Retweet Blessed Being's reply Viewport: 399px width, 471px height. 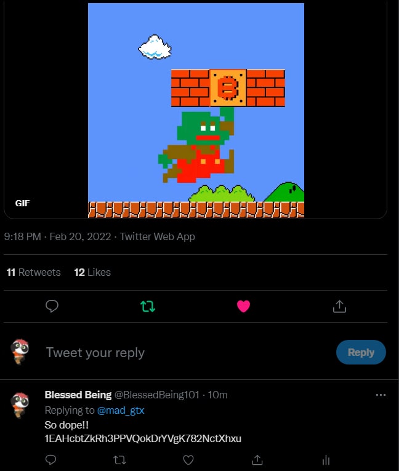point(120,459)
